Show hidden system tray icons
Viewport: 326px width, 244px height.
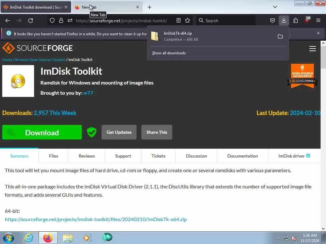pos(278,238)
